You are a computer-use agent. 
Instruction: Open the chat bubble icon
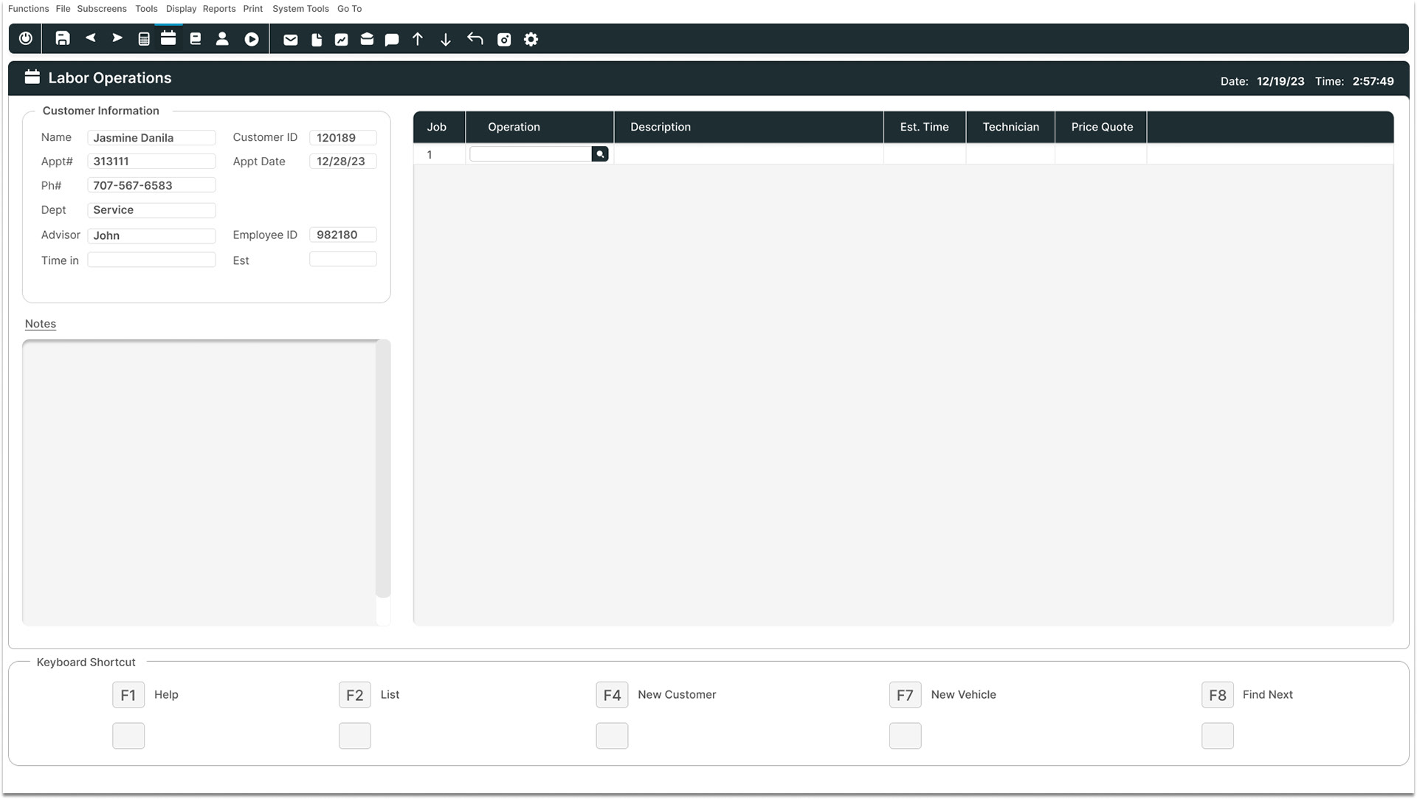[392, 40]
